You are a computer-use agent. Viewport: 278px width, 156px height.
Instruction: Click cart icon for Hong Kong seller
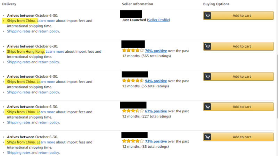(207, 46)
